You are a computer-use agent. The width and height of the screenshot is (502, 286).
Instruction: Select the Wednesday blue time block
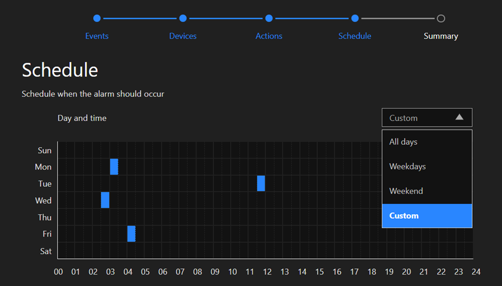click(x=105, y=200)
